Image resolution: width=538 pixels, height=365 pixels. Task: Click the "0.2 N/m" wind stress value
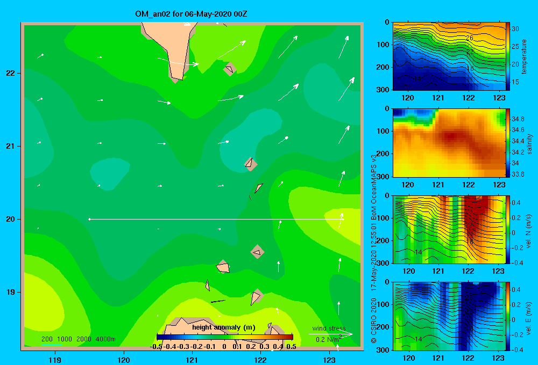click(328, 339)
